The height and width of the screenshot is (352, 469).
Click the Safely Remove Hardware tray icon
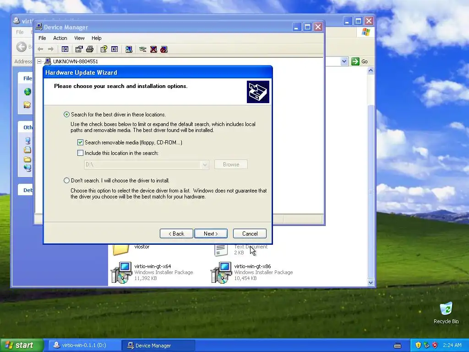(x=426, y=345)
